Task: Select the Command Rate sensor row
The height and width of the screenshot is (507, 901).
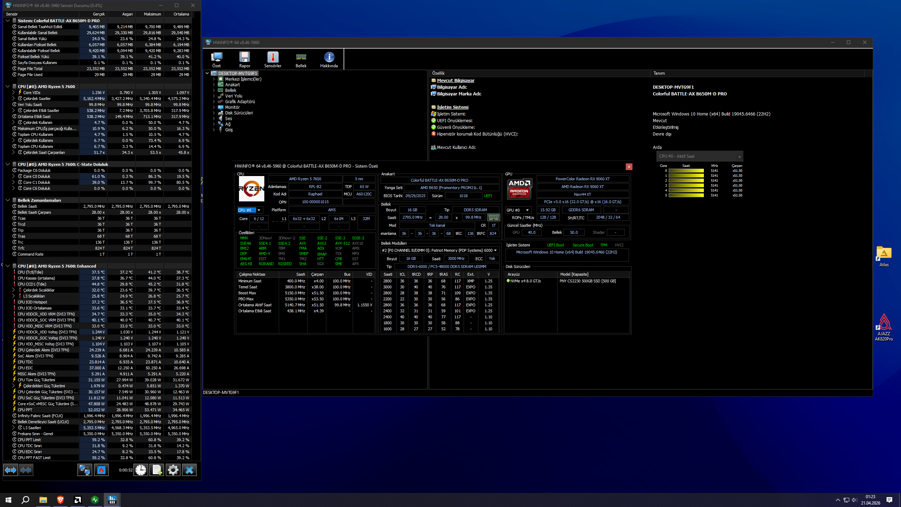Action: pyautogui.click(x=97, y=254)
